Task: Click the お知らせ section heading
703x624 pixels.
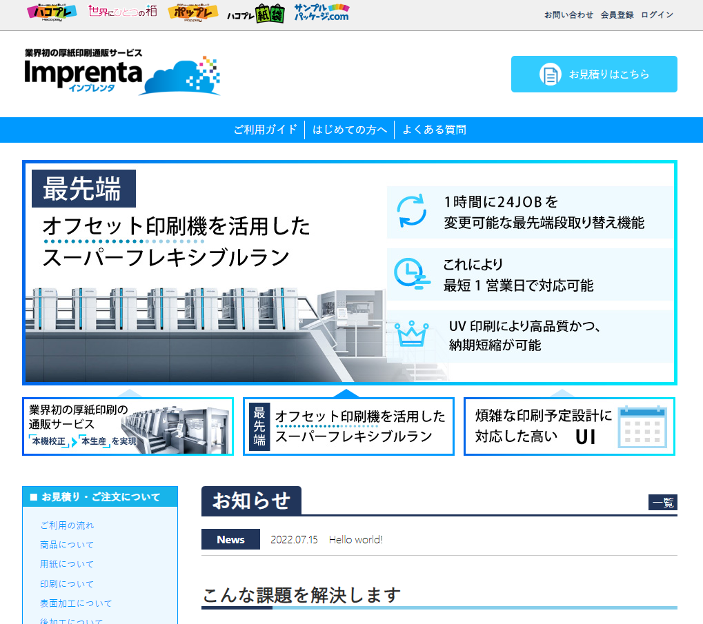Action: (x=251, y=501)
